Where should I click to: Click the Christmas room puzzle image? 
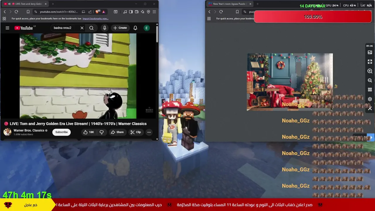point(290,82)
